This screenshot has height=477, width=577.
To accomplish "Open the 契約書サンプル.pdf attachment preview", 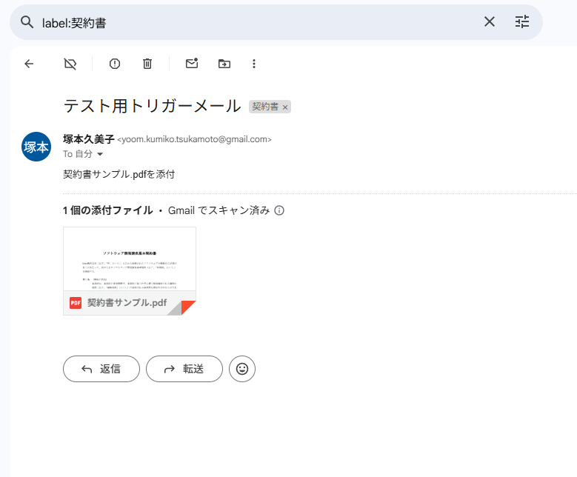I will (130, 271).
